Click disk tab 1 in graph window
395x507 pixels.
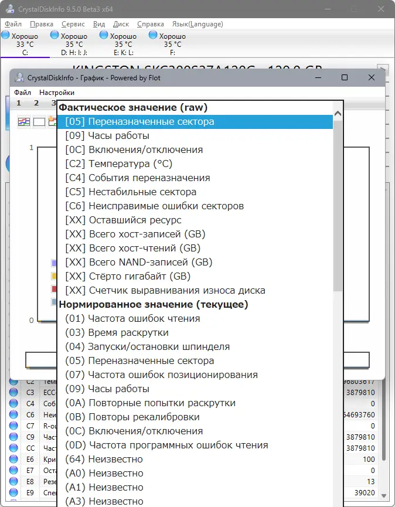point(18,103)
